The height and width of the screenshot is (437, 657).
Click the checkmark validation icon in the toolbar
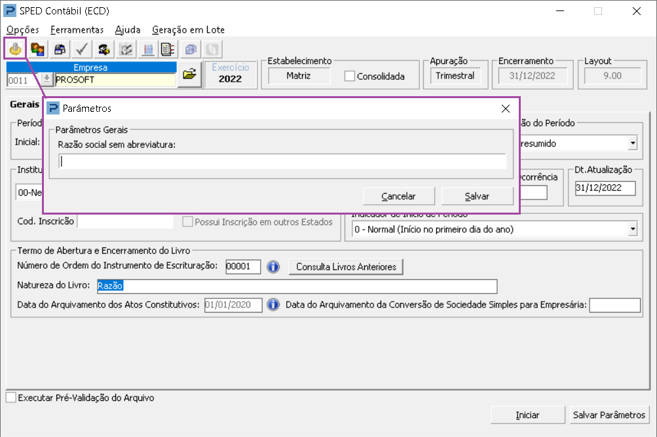click(x=82, y=49)
